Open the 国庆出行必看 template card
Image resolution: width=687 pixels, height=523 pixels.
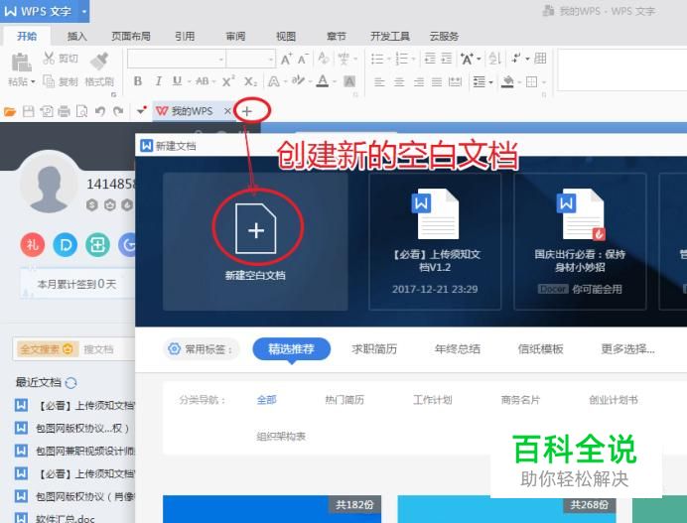pyautogui.click(x=580, y=242)
